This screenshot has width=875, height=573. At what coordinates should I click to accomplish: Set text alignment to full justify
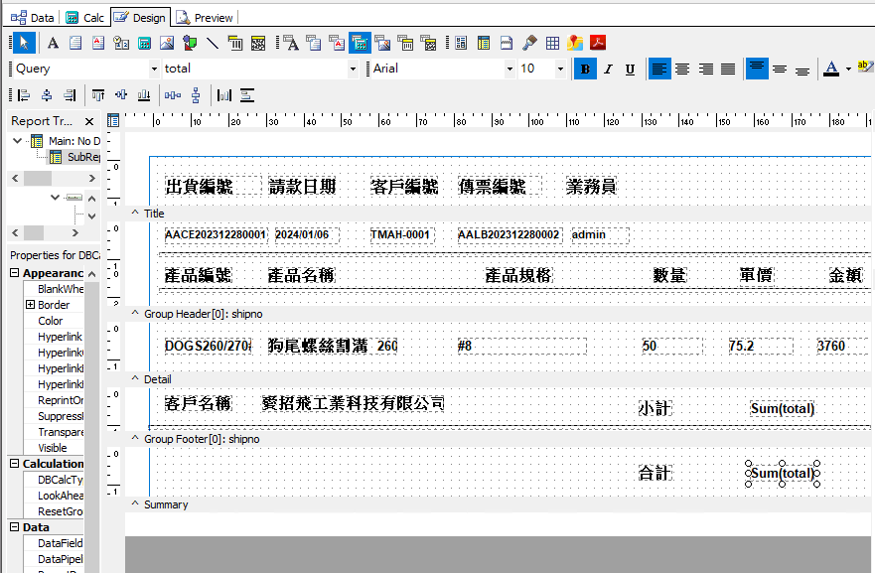(x=728, y=70)
